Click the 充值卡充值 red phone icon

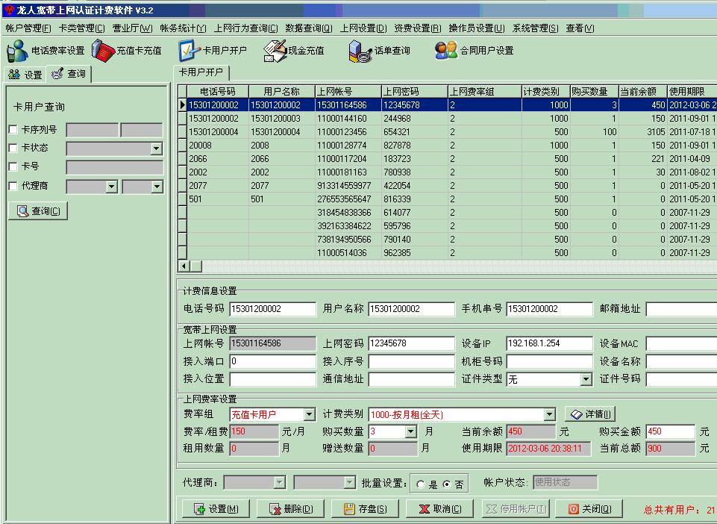(103, 50)
